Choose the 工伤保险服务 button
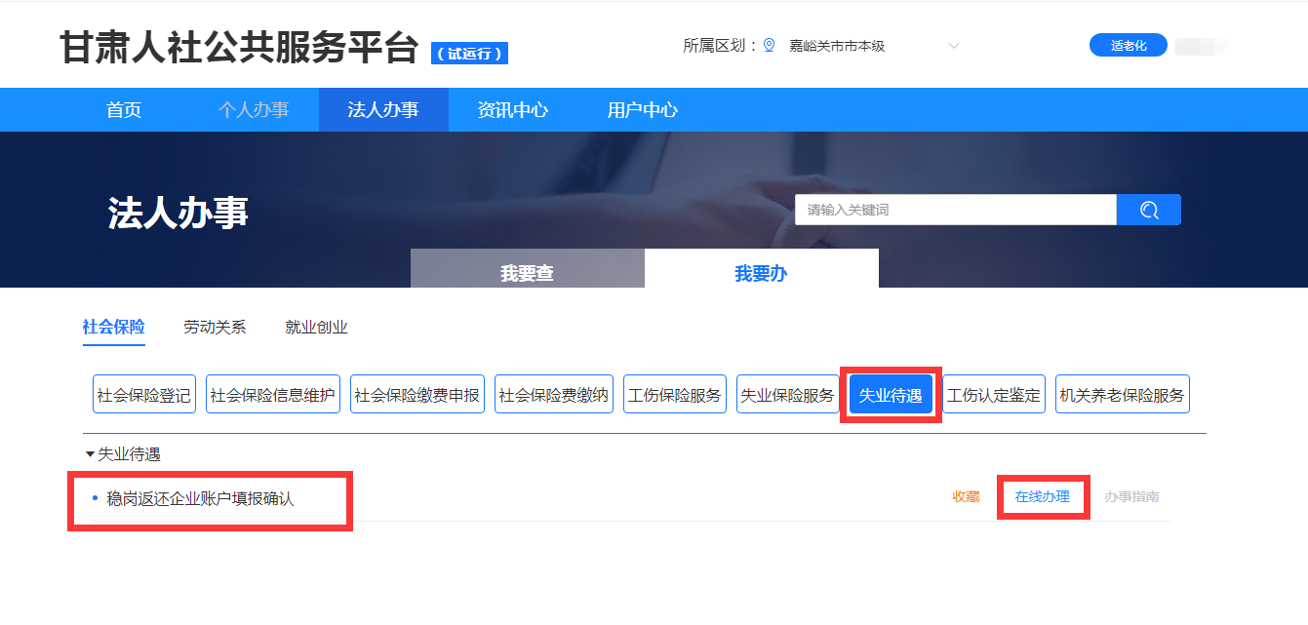The image size is (1308, 625). click(675, 395)
